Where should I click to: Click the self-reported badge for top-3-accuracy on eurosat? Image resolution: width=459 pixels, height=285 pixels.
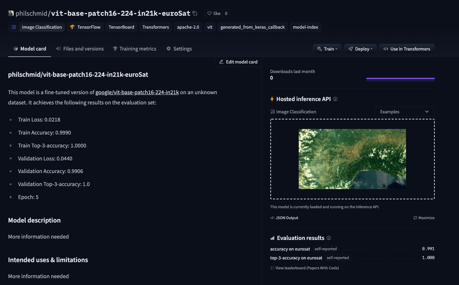(x=338, y=258)
